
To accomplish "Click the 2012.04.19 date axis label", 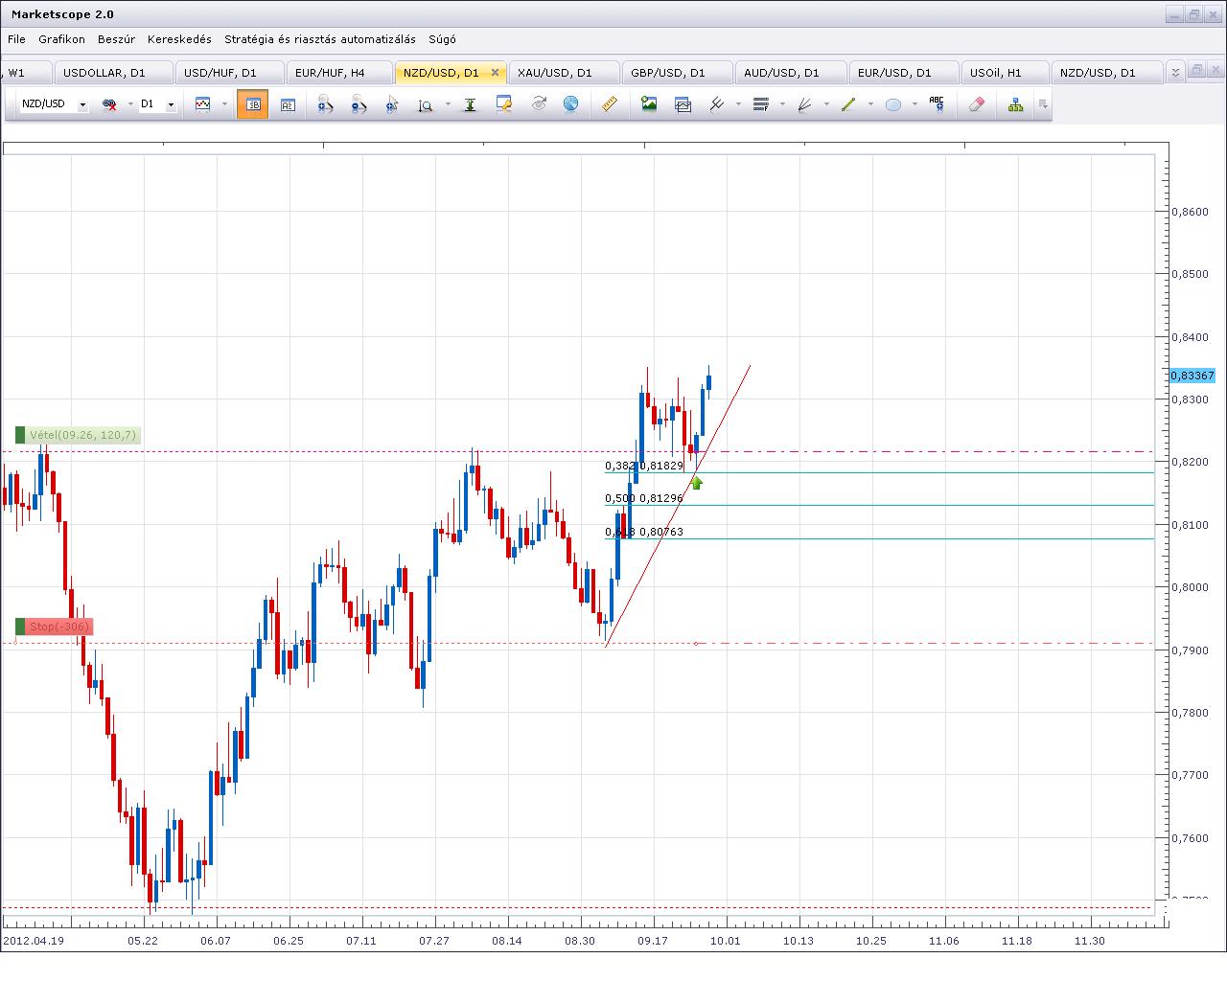I will click(33, 941).
